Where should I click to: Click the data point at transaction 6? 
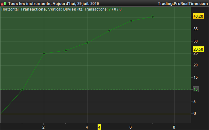pyautogui.click(x=131, y=21)
